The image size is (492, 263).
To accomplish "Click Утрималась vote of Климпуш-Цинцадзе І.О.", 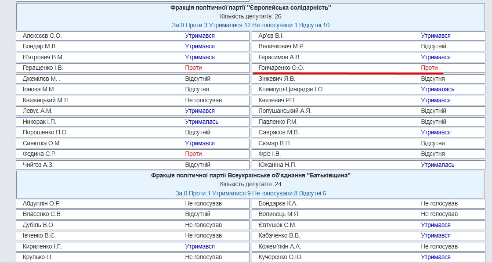I will tap(438, 89).
